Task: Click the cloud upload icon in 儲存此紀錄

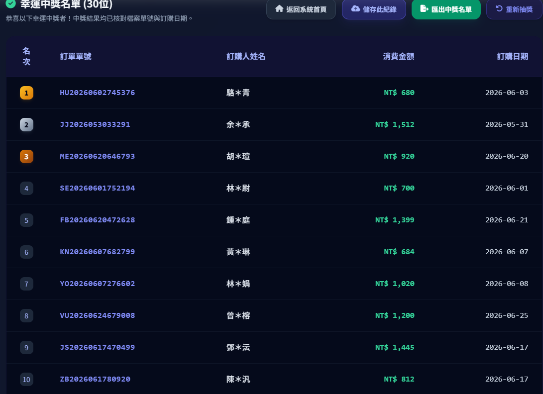Action: coord(355,8)
